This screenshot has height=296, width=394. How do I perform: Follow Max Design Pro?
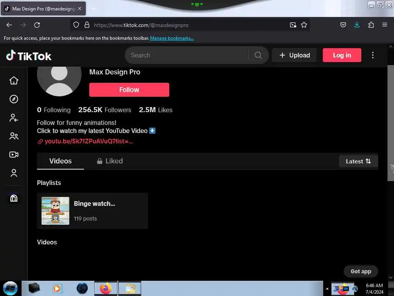(129, 89)
